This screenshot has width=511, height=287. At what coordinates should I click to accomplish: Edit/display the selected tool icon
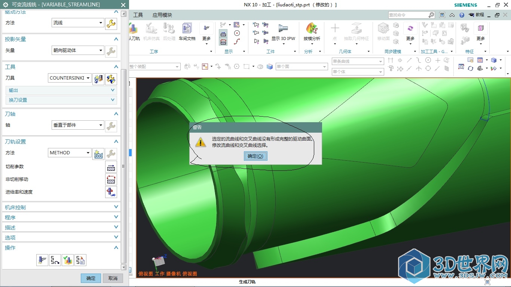(x=111, y=79)
